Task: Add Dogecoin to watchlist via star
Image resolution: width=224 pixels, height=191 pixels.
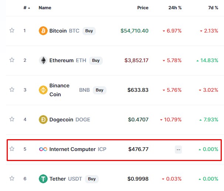Action: tap(12, 119)
